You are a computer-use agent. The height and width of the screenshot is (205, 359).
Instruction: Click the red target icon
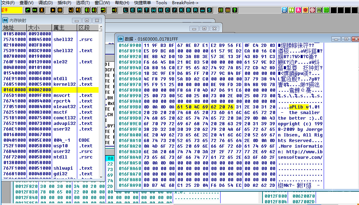[x=312, y=10]
